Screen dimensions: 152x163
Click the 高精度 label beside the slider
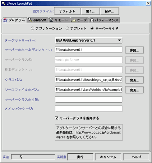pyautogui.click(x=61, y=157)
